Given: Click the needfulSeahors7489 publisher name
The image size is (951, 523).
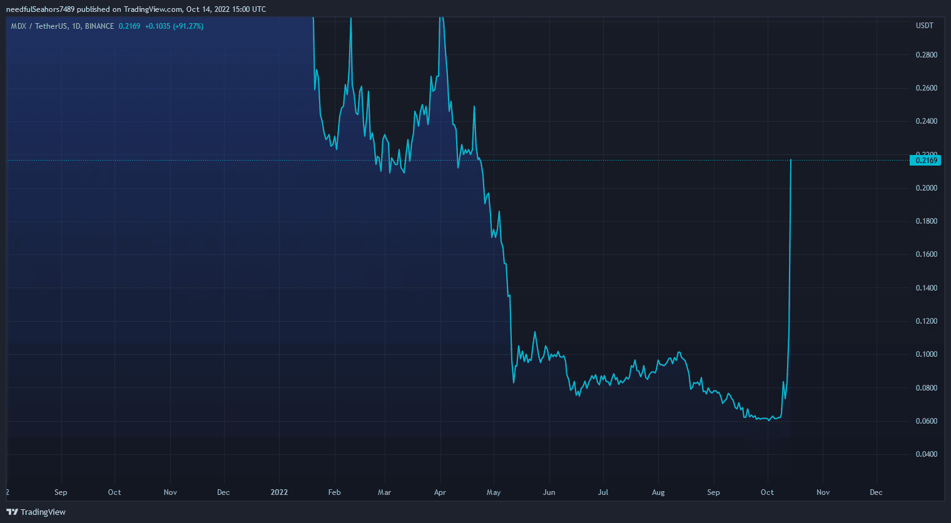Looking at the screenshot, I should tap(40, 9).
